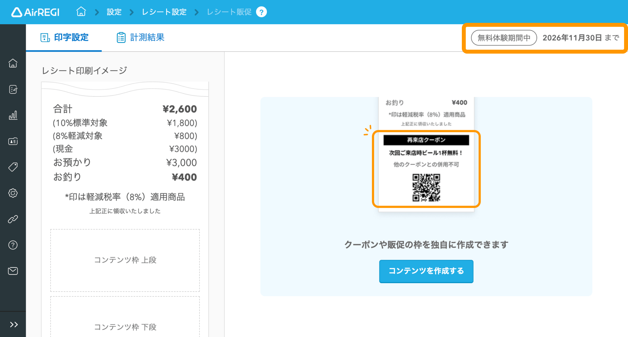Open the sidebar price tag icon
The height and width of the screenshot is (337, 628).
(13, 167)
